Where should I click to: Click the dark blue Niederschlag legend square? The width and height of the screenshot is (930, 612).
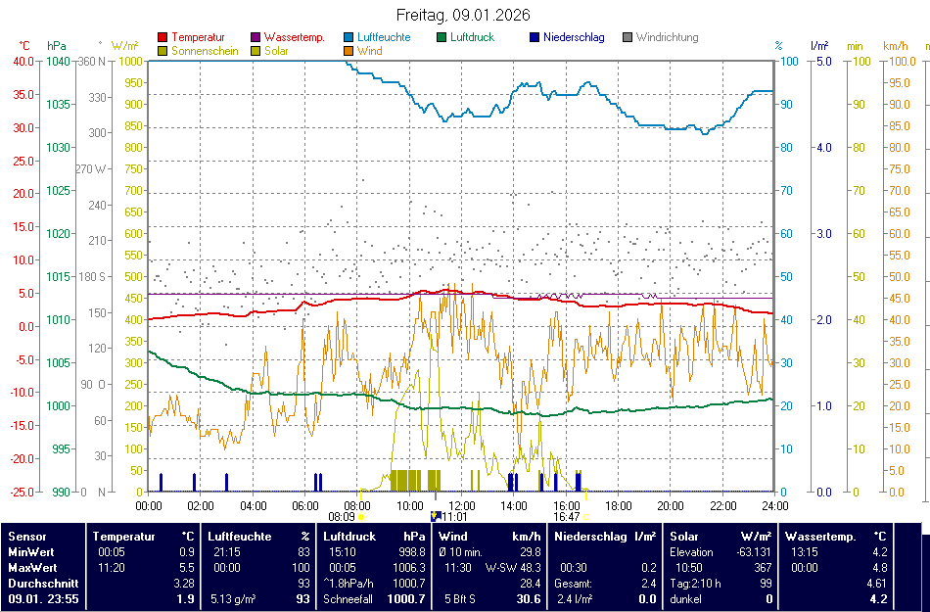(535, 38)
